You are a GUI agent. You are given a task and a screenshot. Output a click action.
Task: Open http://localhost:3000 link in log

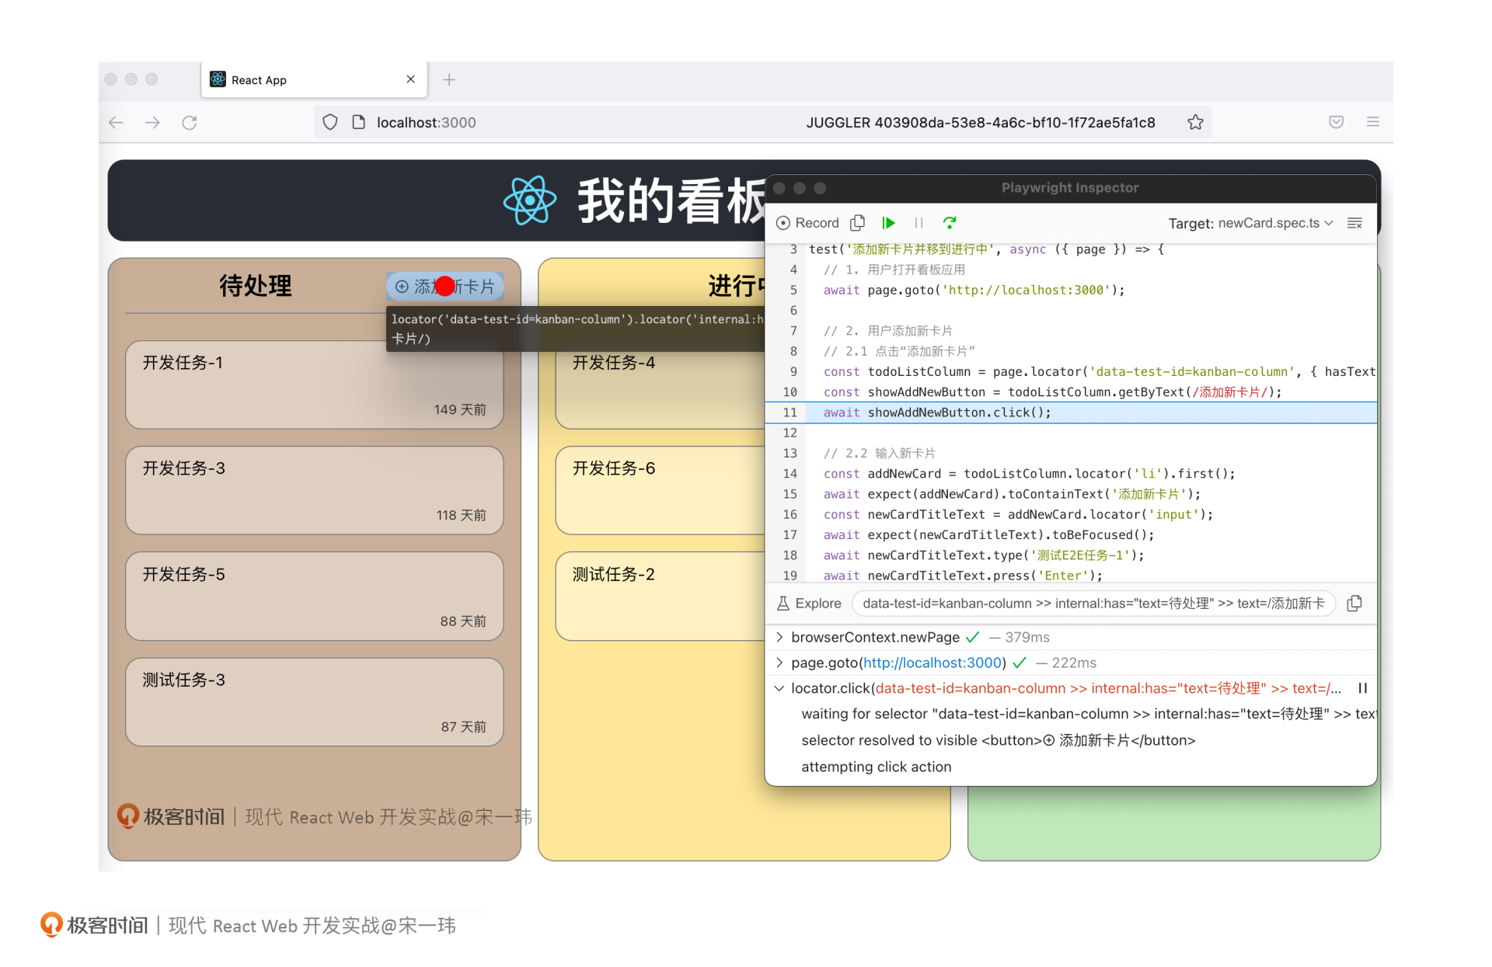[x=932, y=663]
